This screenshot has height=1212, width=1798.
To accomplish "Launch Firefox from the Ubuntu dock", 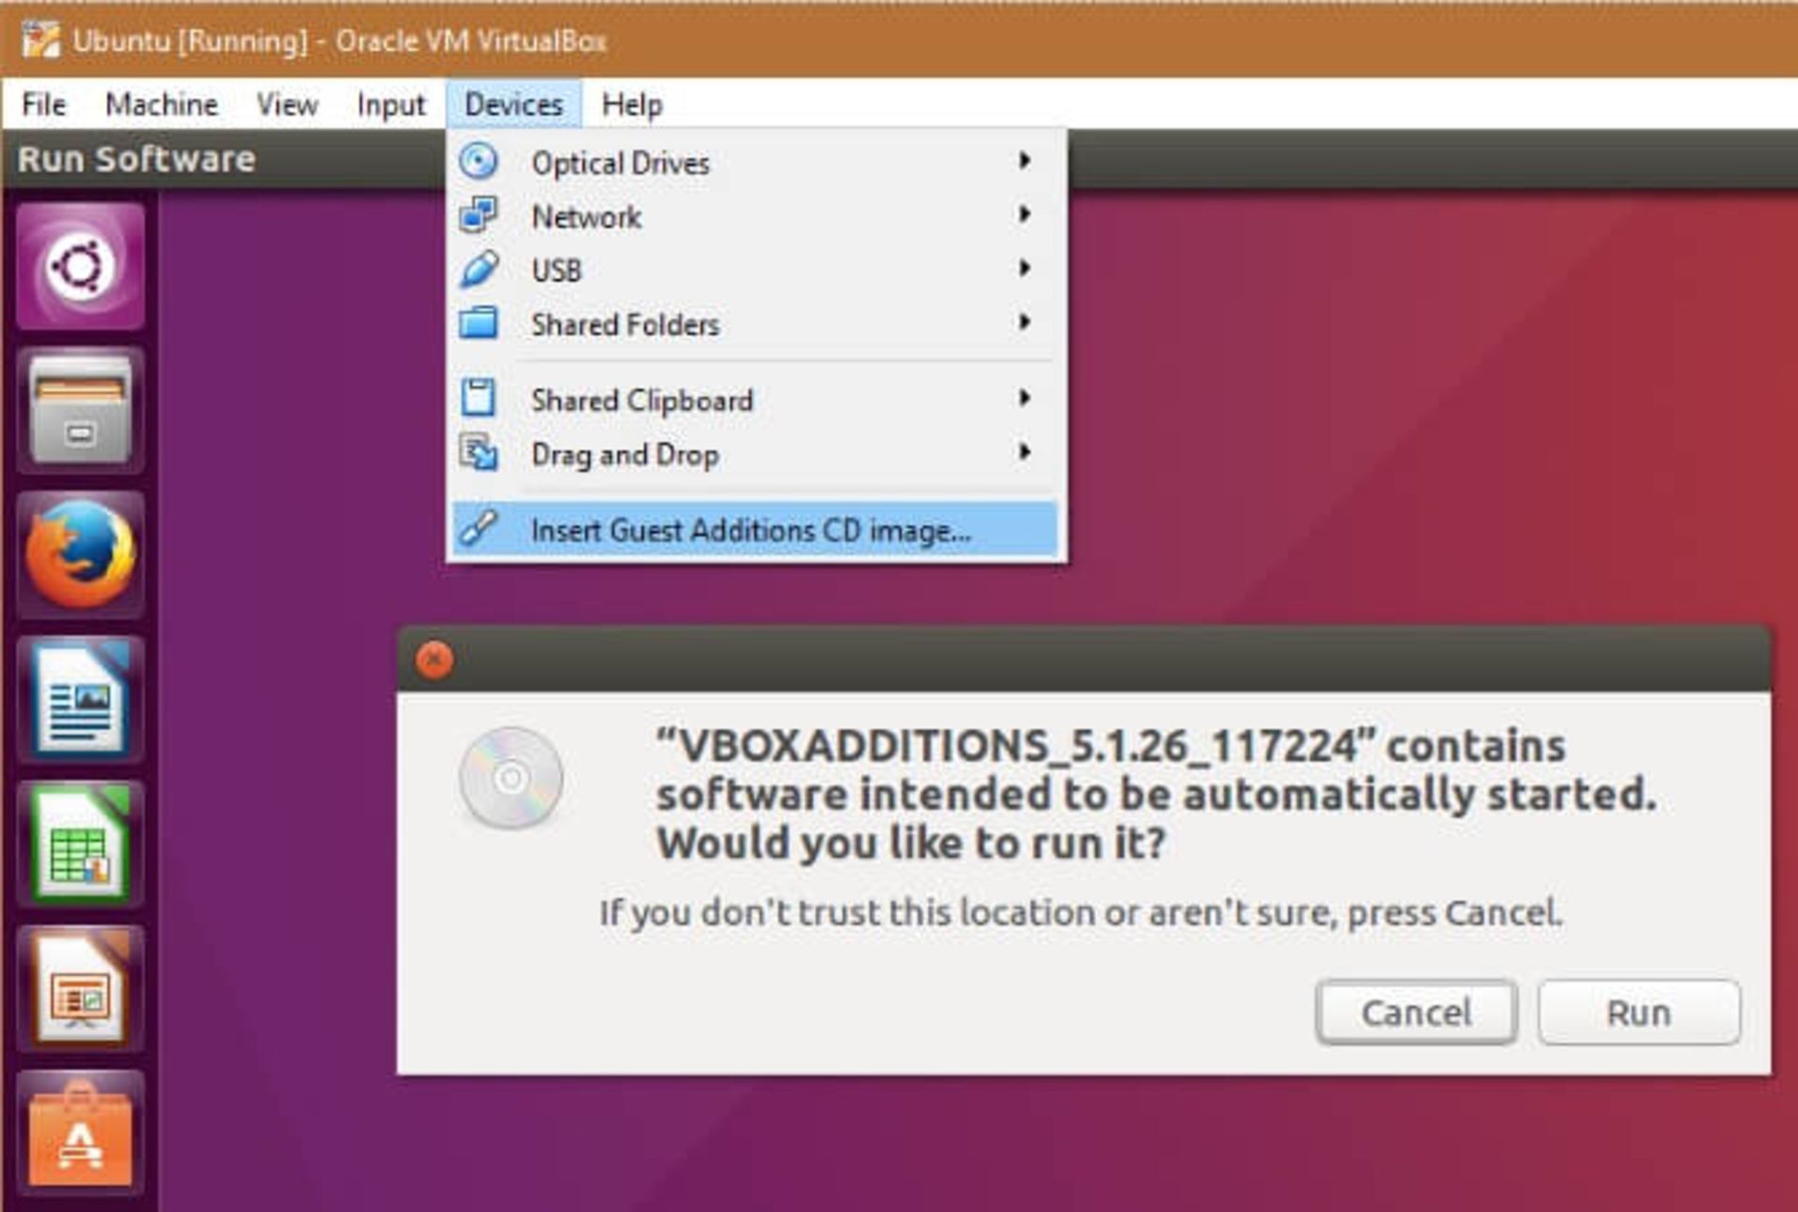I will [x=81, y=554].
